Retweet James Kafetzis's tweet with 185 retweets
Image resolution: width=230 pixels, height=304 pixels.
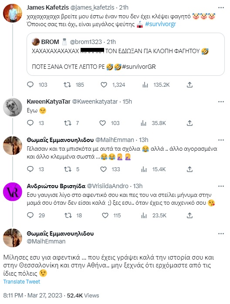[67, 85]
